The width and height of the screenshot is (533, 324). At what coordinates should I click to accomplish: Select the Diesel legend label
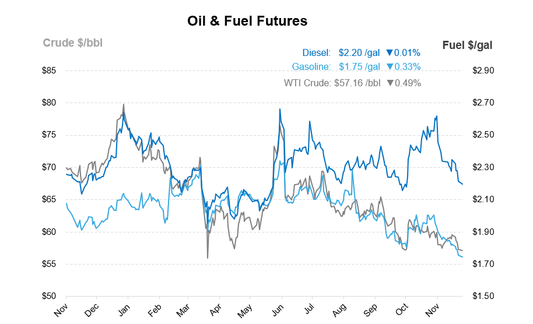[317, 52]
